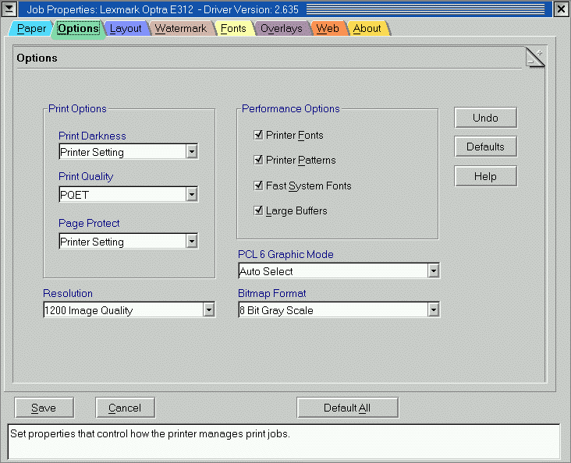Click the Undo button

click(485, 118)
